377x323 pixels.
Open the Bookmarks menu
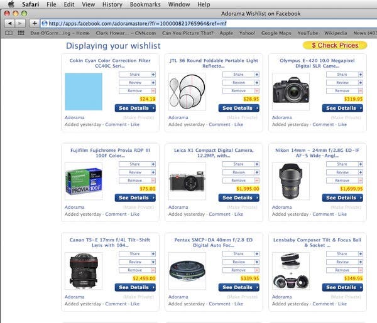coord(145,4)
